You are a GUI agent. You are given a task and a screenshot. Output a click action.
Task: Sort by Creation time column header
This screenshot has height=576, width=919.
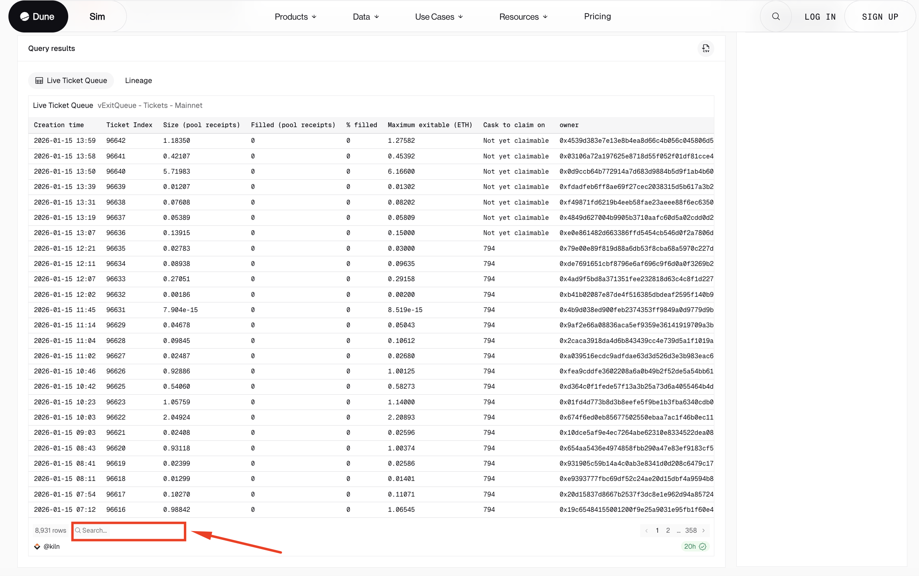point(59,125)
